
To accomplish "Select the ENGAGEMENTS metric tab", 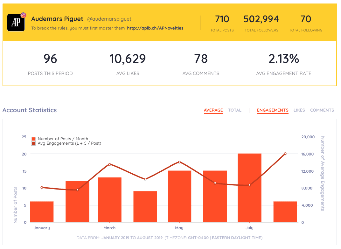I will [x=273, y=110].
